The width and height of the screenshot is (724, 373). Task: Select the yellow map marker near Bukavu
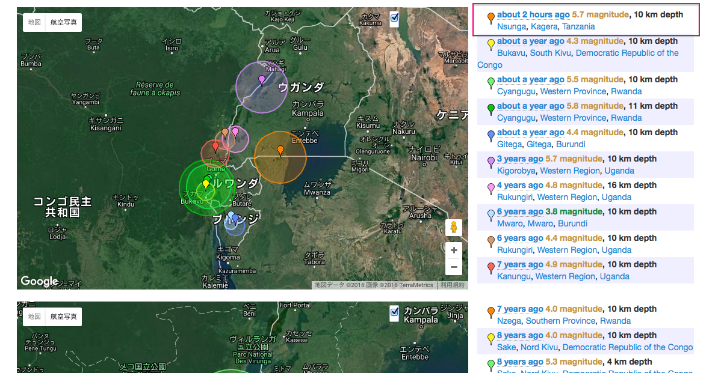click(205, 185)
